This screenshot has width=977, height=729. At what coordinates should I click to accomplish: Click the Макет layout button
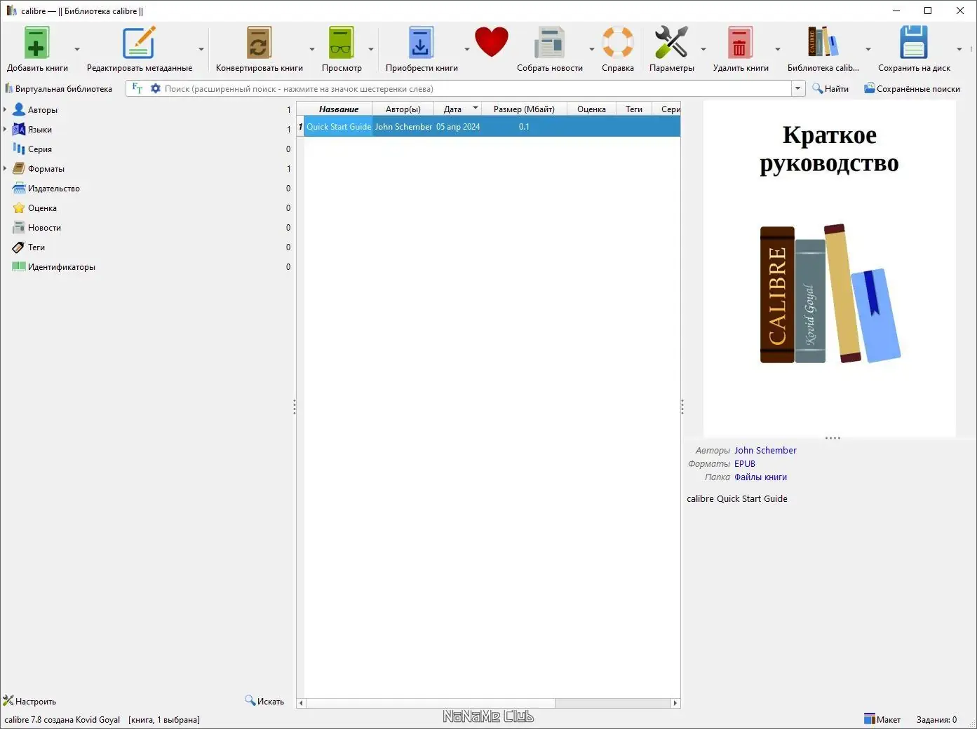882,719
